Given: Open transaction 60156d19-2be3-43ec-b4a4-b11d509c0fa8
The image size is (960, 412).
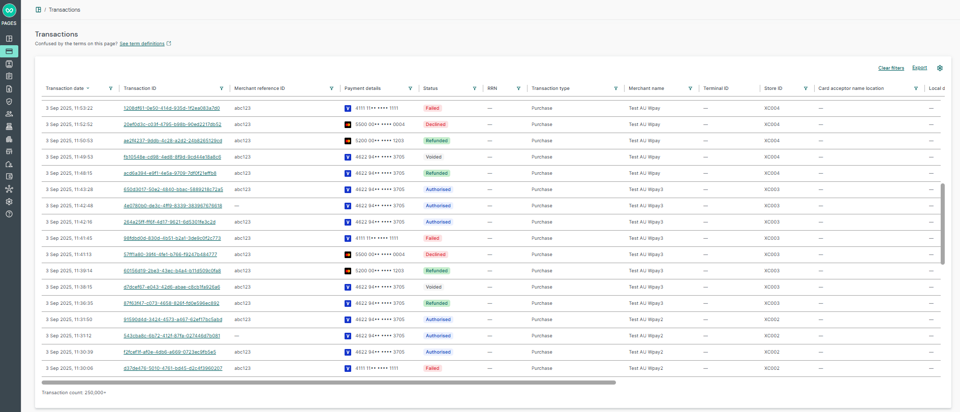Looking at the screenshot, I should 172,271.
